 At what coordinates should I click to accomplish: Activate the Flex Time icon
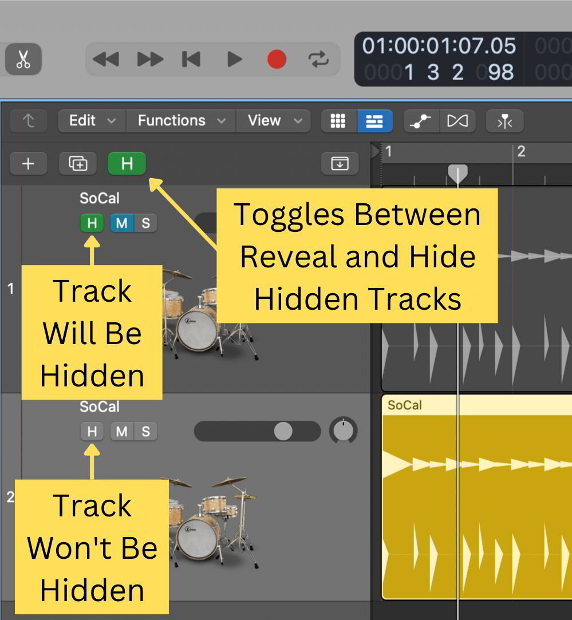[x=458, y=121]
